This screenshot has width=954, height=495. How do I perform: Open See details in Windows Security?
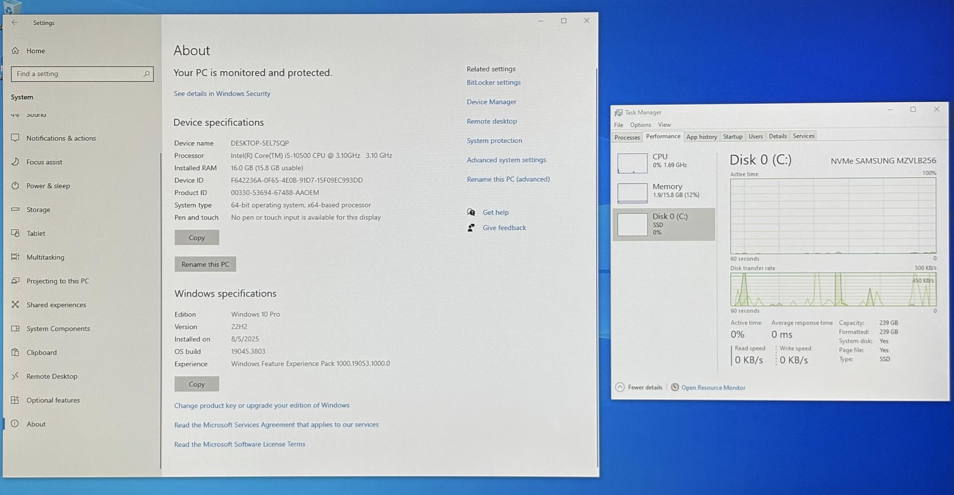222,94
